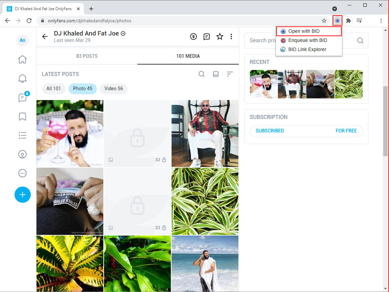Click the blue plus new post button

click(x=22, y=195)
